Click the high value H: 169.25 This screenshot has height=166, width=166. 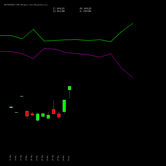(86, 9)
